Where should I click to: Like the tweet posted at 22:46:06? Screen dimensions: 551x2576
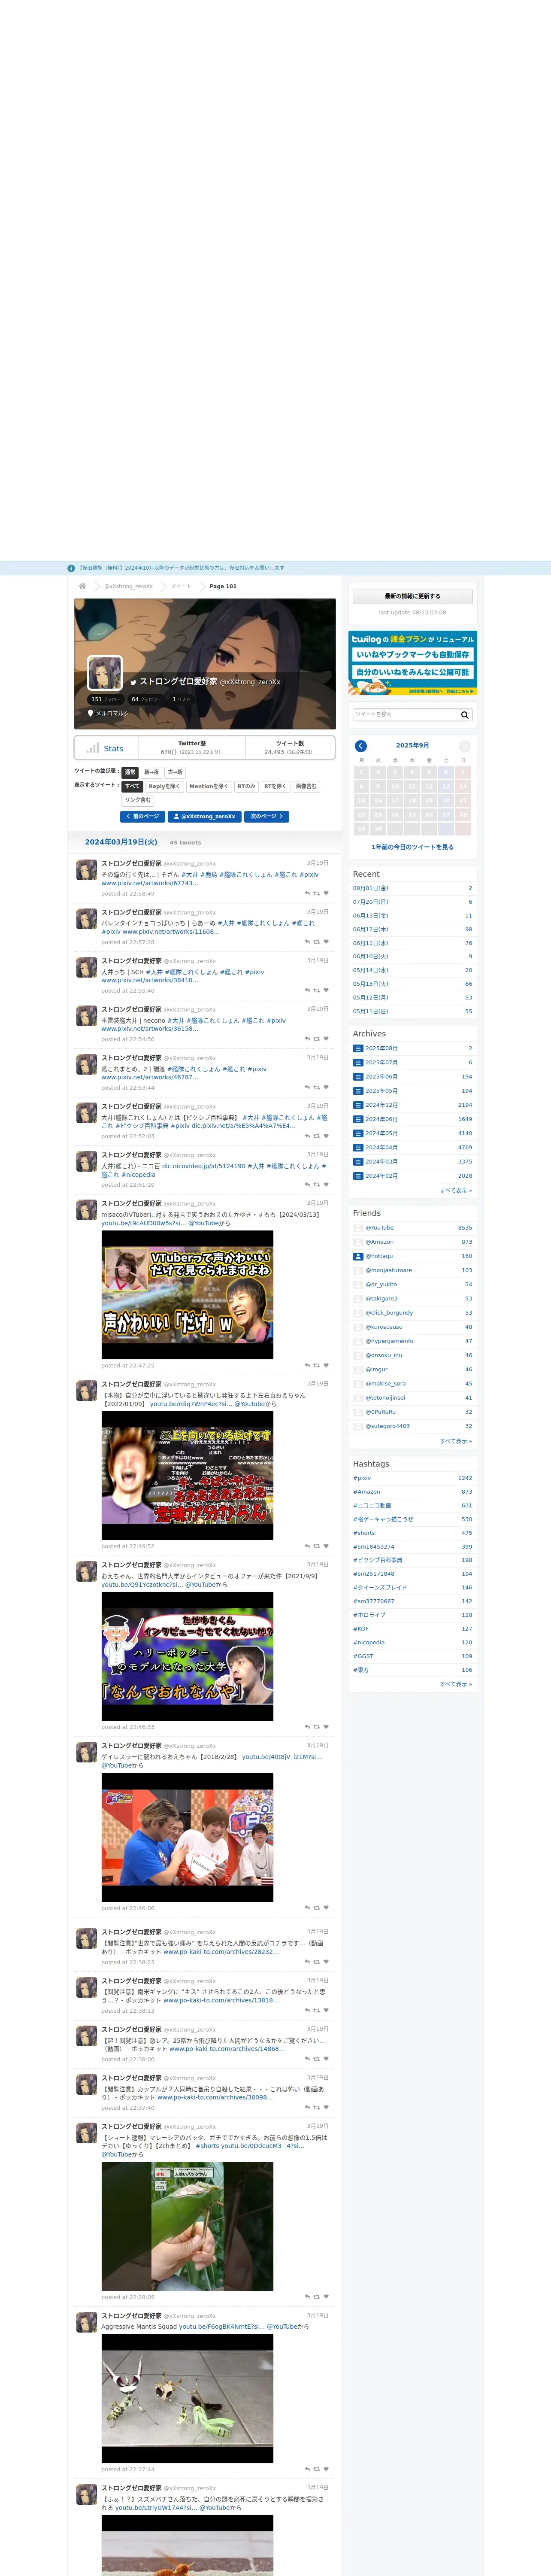pyautogui.click(x=326, y=1907)
